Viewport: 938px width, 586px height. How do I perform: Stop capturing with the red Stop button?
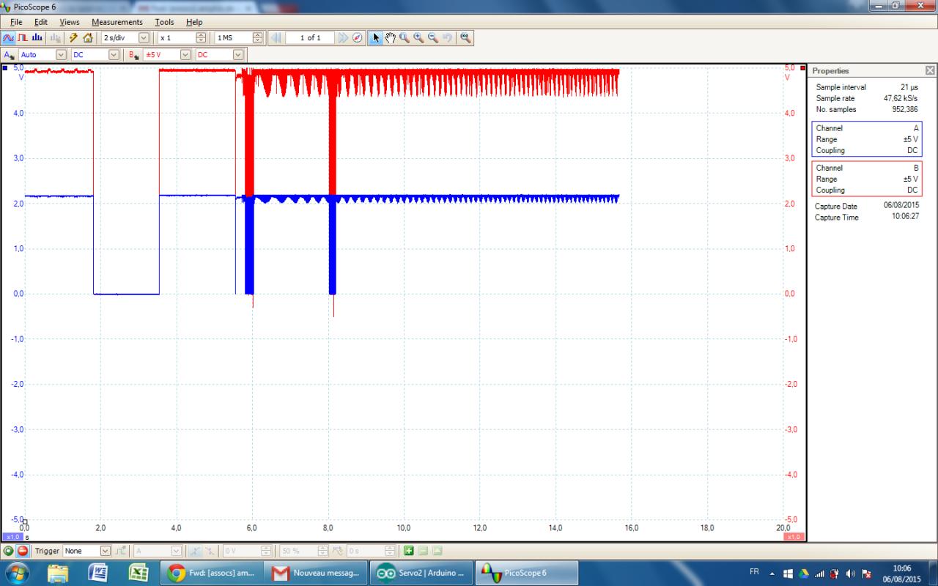tap(23, 551)
